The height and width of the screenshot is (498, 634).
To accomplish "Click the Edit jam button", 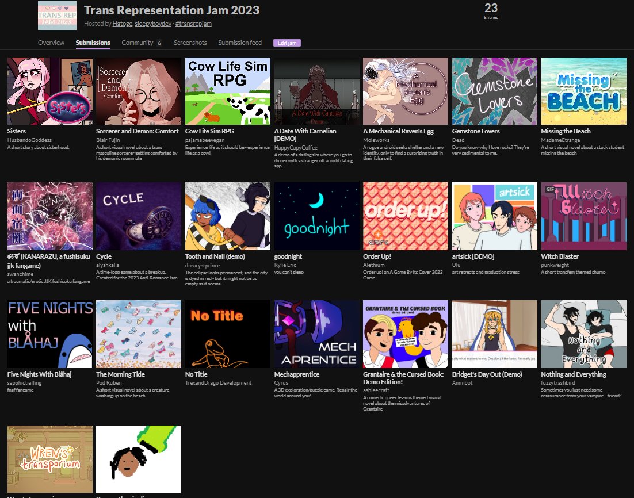I will (287, 43).
